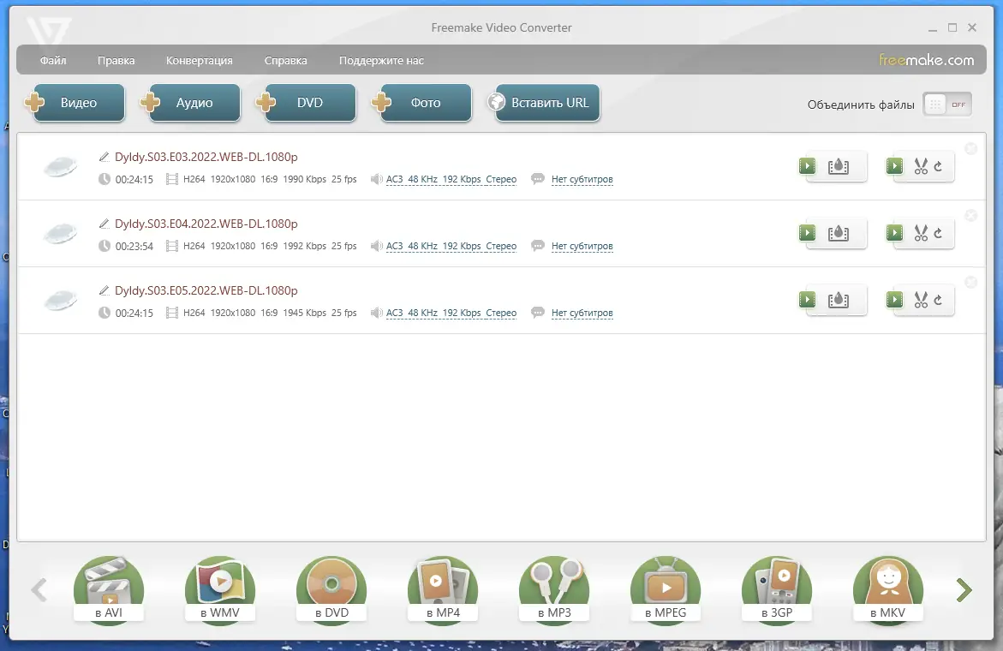Add photos with the Фото button
The height and width of the screenshot is (651, 1003).
point(423,102)
